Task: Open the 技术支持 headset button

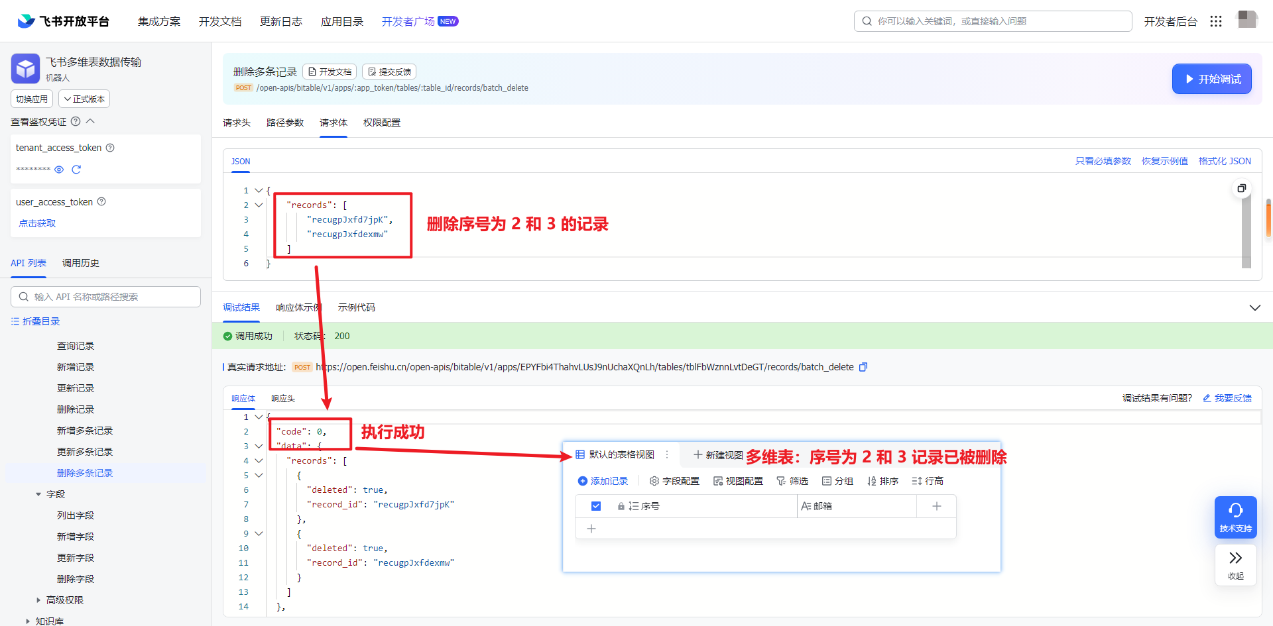Action: (x=1235, y=517)
